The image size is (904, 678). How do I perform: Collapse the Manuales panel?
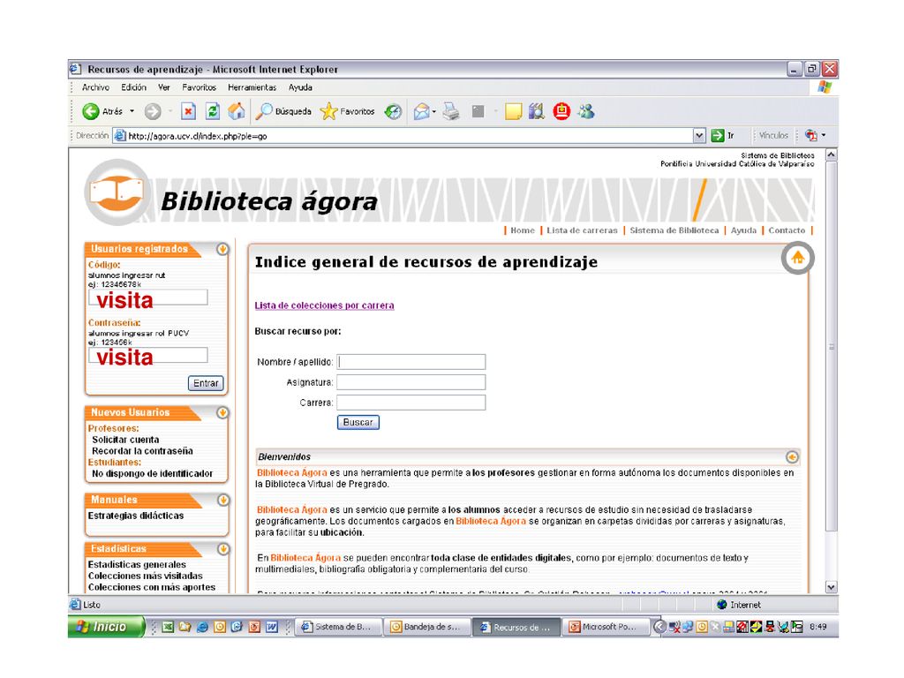(x=223, y=500)
